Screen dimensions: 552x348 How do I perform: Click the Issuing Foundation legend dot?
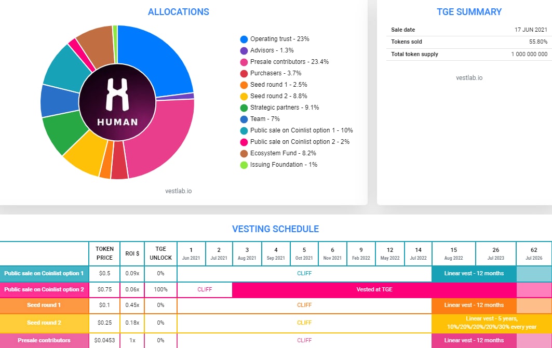244,165
